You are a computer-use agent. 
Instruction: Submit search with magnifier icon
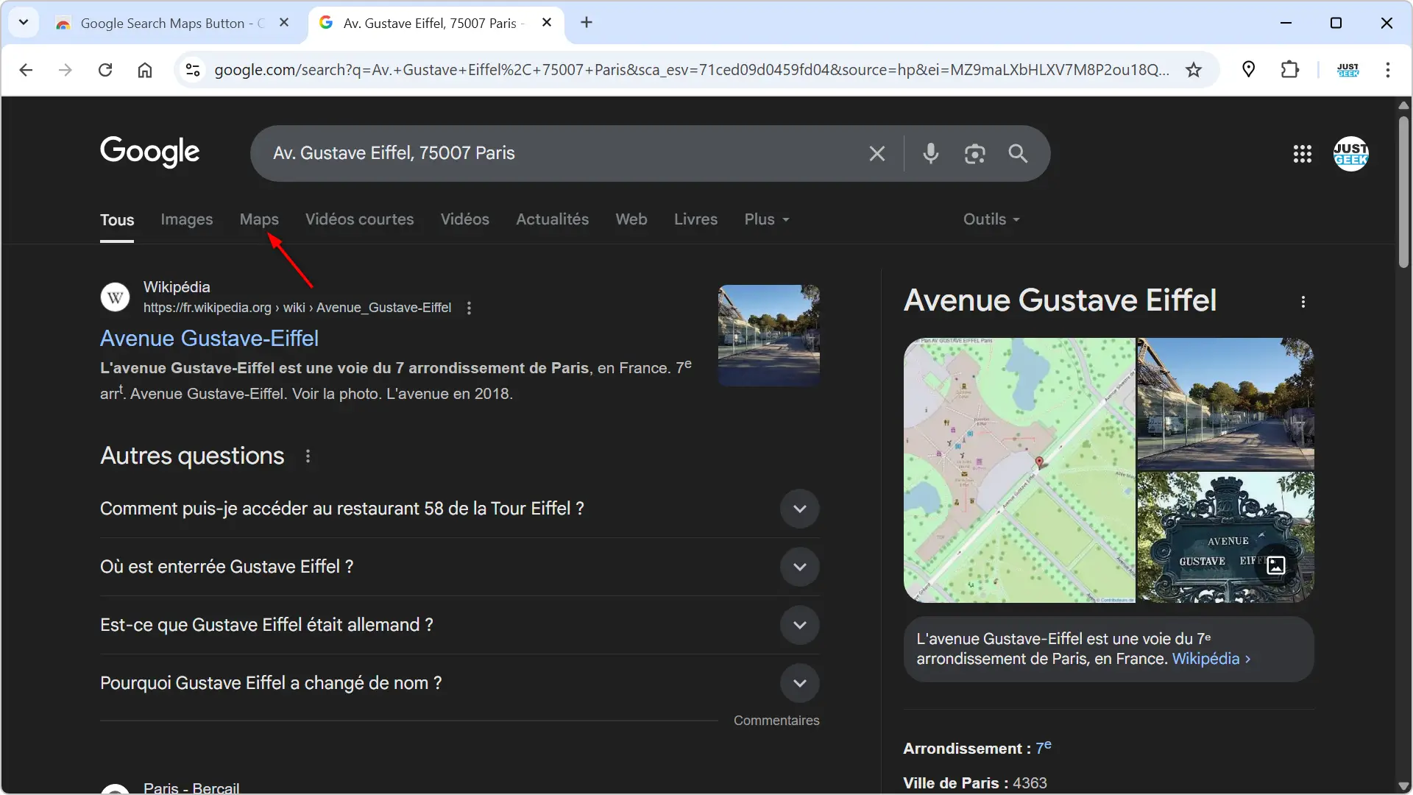point(1018,153)
